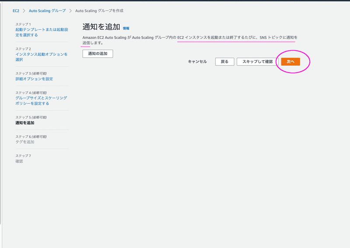
Task: Click the キャンセル button
Action: pyautogui.click(x=197, y=62)
